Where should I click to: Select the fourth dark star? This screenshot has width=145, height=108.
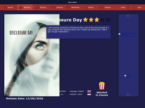(x=102, y=20)
